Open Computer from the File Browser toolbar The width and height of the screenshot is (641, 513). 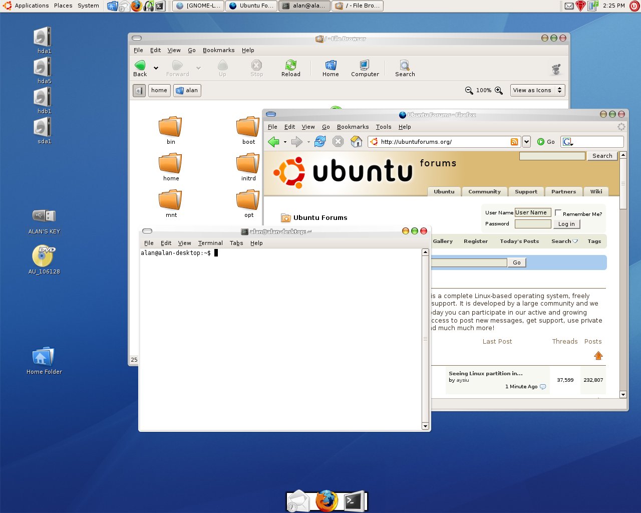pyautogui.click(x=365, y=68)
